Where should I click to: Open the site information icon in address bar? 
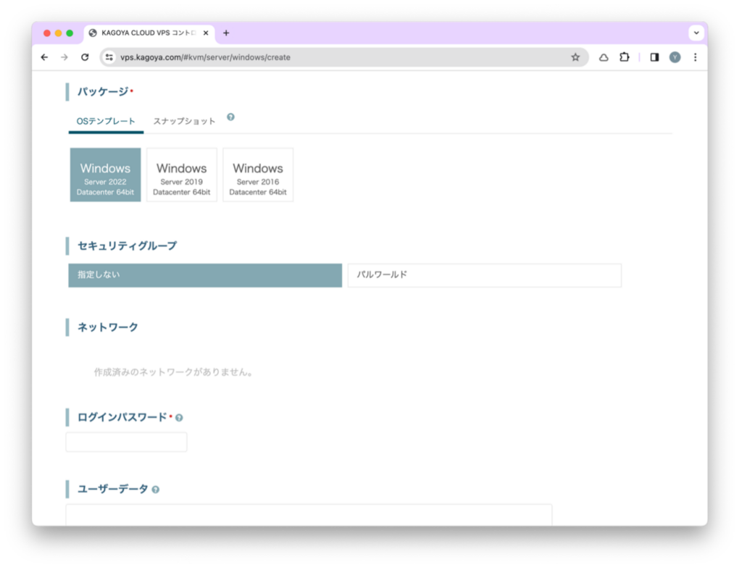coord(109,57)
